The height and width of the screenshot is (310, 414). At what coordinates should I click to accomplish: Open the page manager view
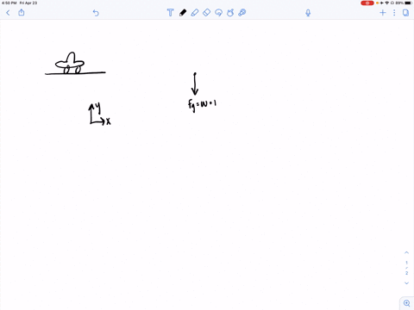pos(405,13)
